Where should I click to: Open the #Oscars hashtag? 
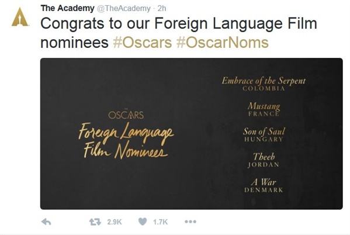point(143,43)
